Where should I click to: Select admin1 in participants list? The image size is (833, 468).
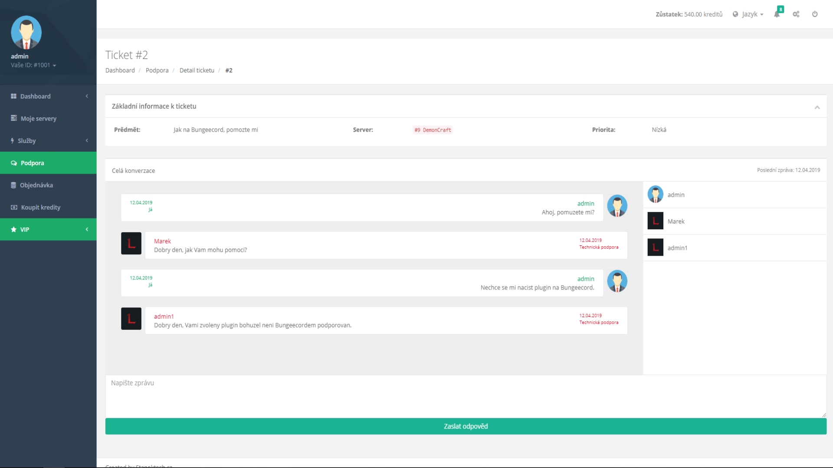(x=677, y=248)
